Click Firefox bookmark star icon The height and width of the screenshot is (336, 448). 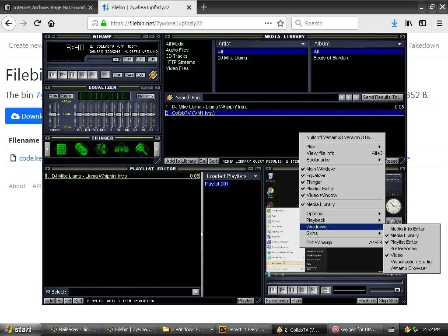tap(280, 24)
